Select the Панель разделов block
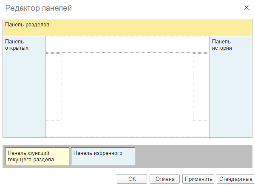Image resolution: width=255 pixels, height=186 pixels. [127, 27]
